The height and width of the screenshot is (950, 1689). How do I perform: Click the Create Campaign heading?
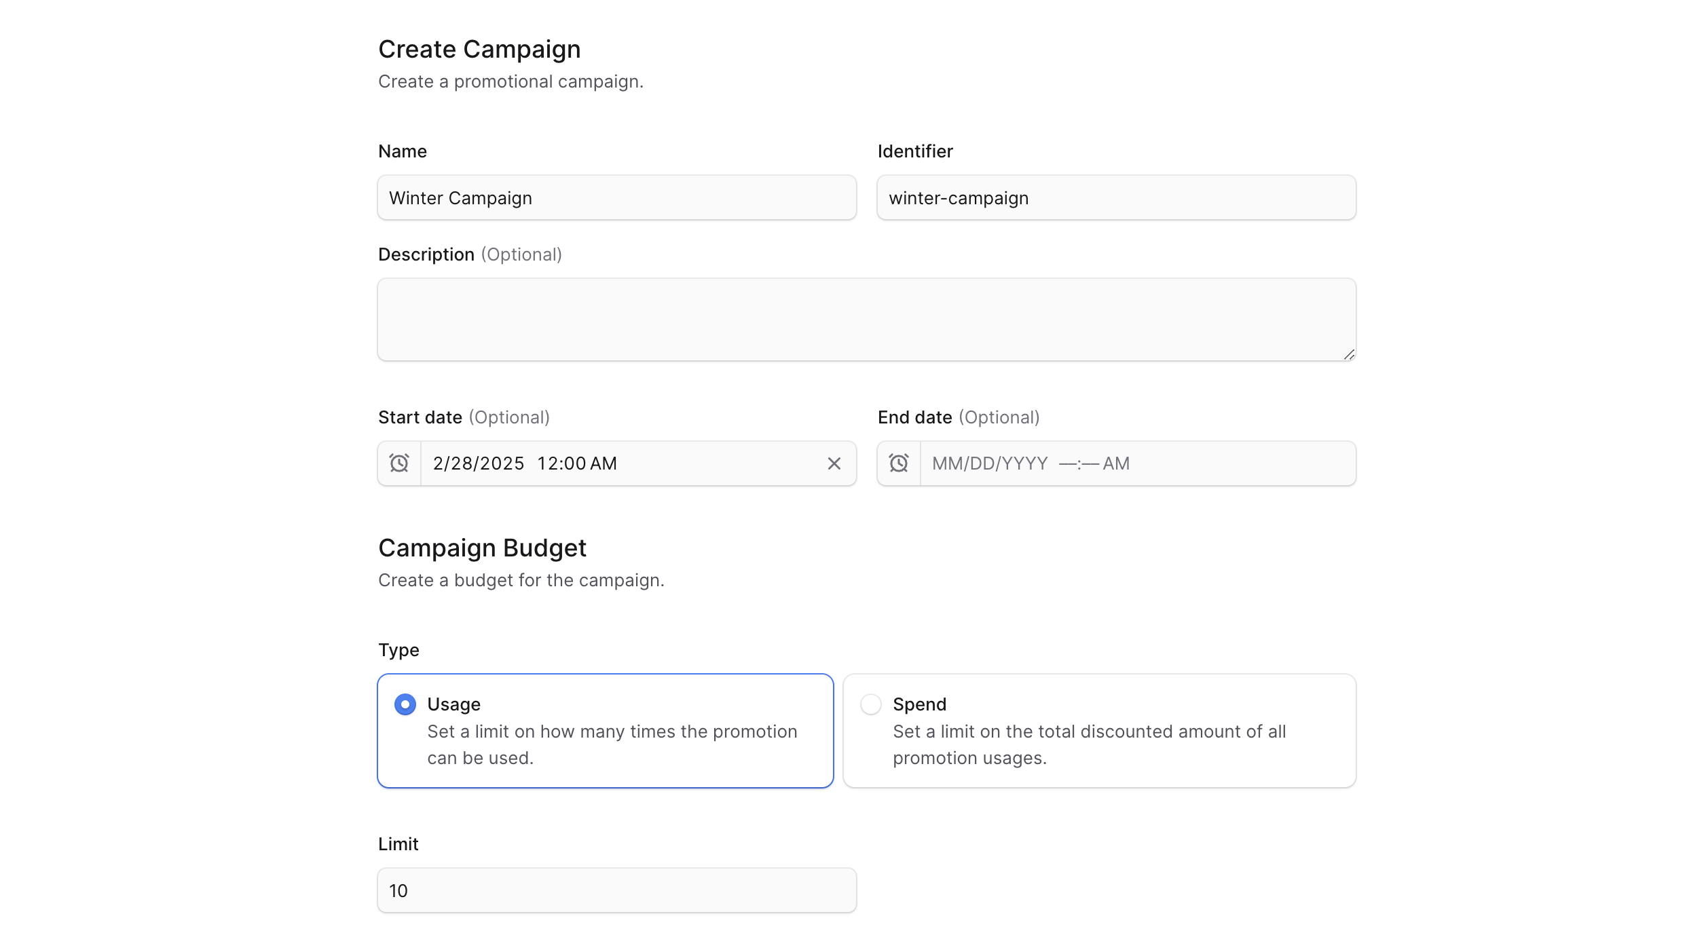[479, 50]
